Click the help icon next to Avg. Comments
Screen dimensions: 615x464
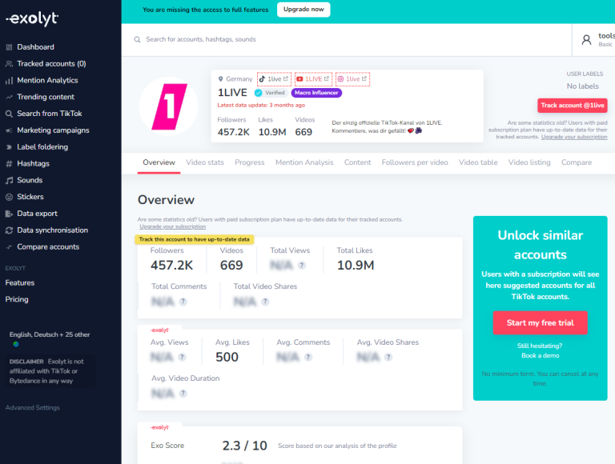click(308, 357)
